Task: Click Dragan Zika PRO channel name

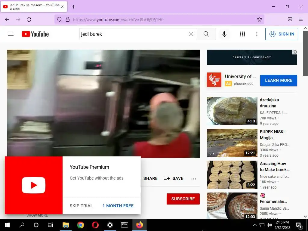Action: point(274,145)
